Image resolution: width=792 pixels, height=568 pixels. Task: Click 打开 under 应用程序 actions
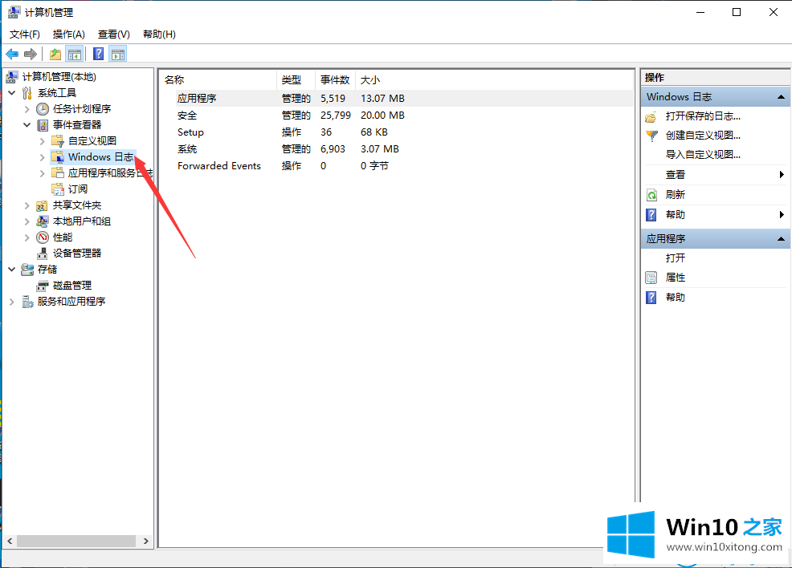(676, 258)
